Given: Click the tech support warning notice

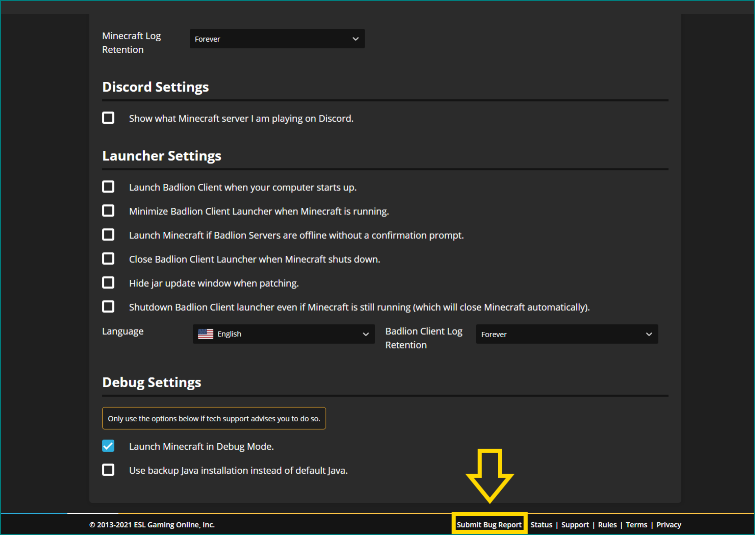Looking at the screenshot, I should pyautogui.click(x=214, y=418).
